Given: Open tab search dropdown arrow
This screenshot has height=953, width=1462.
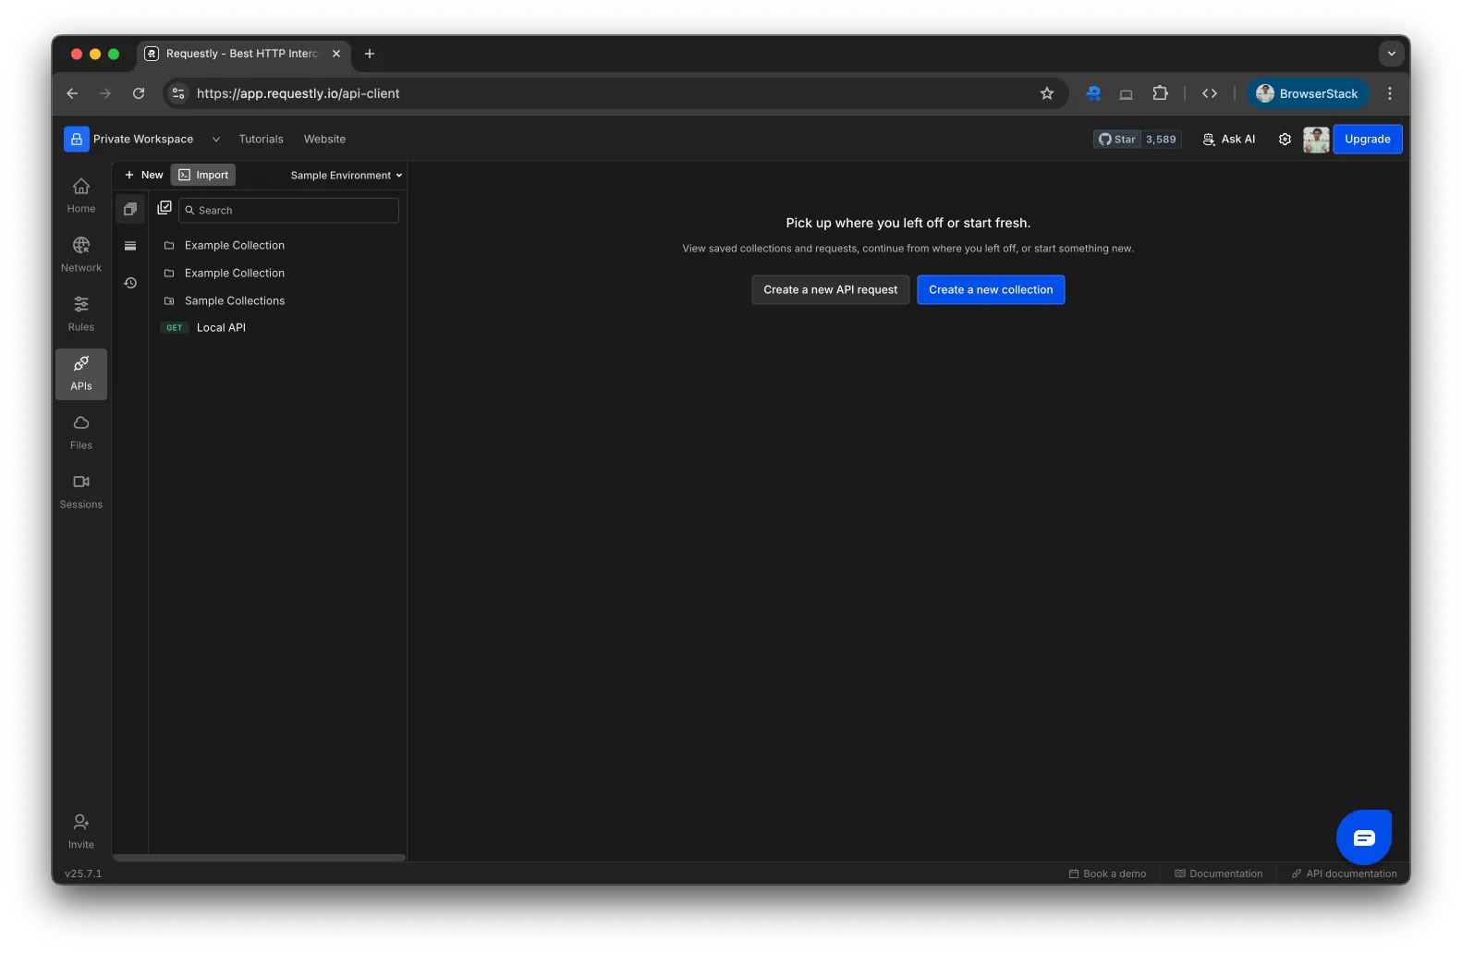Looking at the screenshot, I should point(1391,54).
